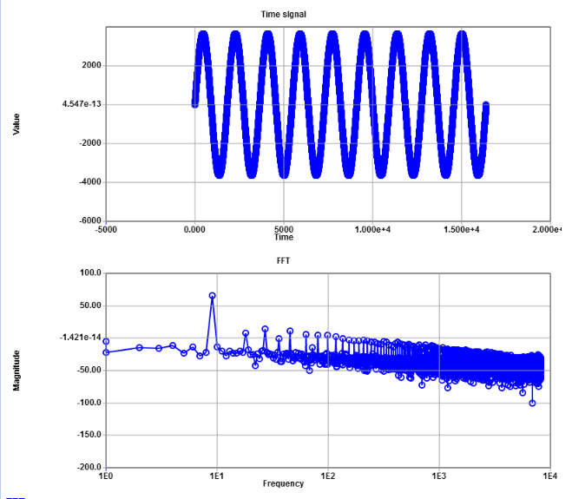This screenshot has height=499, width=572.
Task: Click the lowest FFT data point near -100
Action: pyautogui.click(x=532, y=404)
